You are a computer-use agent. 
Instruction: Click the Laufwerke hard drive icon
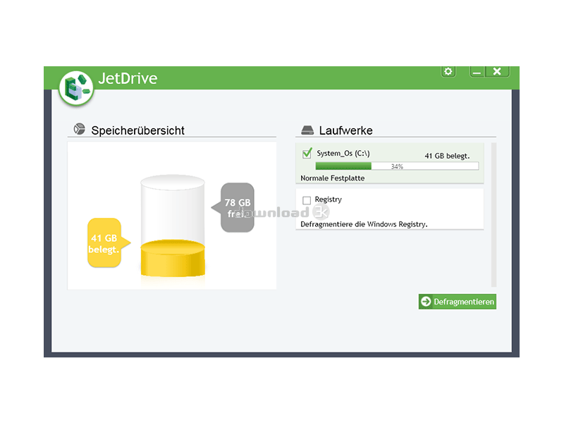[x=307, y=130]
